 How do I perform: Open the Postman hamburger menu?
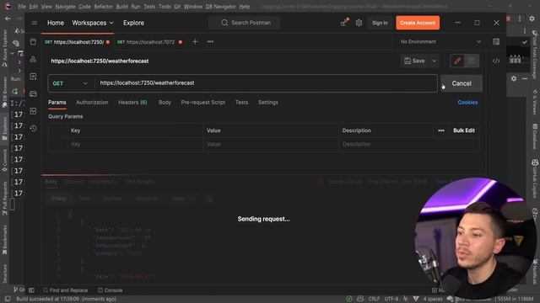pos(34,23)
